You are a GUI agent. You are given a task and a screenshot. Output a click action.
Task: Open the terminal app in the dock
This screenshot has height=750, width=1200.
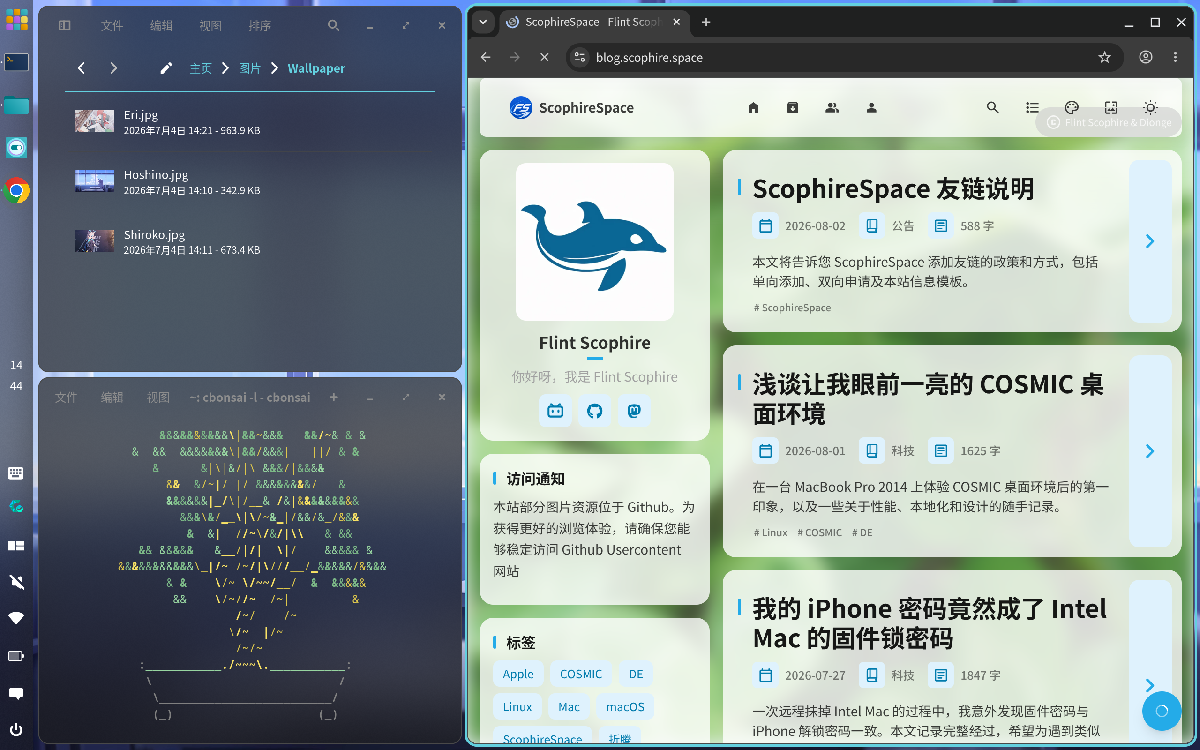point(16,62)
